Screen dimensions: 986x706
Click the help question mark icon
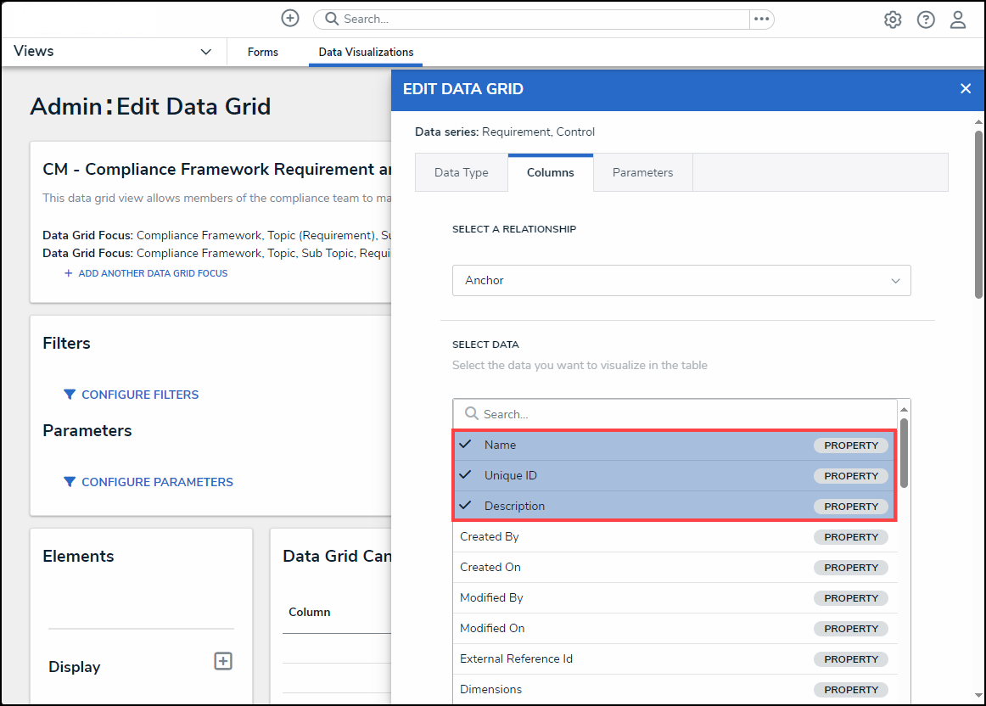[x=926, y=20]
